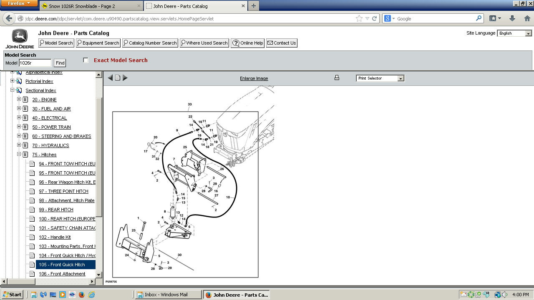Click the tree panel scrollbar up arrow
This screenshot has height=300, width=534.
point(99,75)
